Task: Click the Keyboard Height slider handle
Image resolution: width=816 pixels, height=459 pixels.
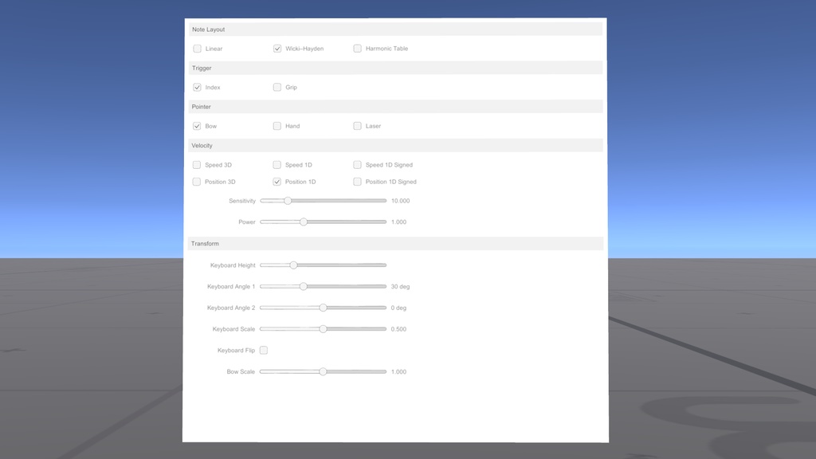Action: [293, 265]
